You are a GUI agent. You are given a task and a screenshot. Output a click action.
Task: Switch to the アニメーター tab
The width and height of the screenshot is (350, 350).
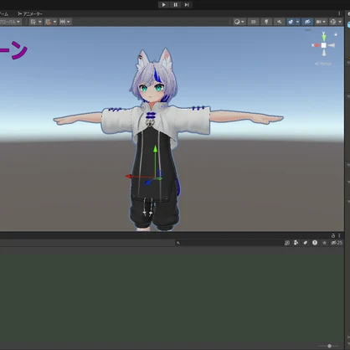point(30,13)
